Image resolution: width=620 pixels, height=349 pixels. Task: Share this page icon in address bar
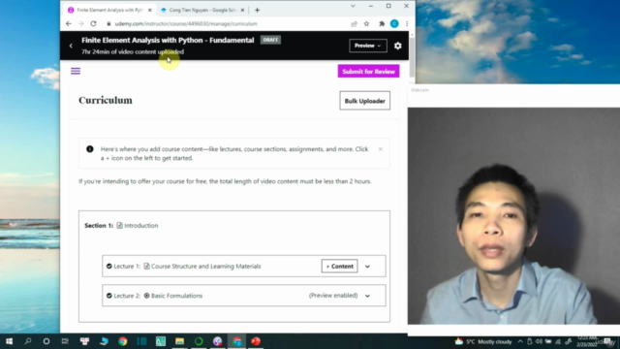(x=354, y=23)
